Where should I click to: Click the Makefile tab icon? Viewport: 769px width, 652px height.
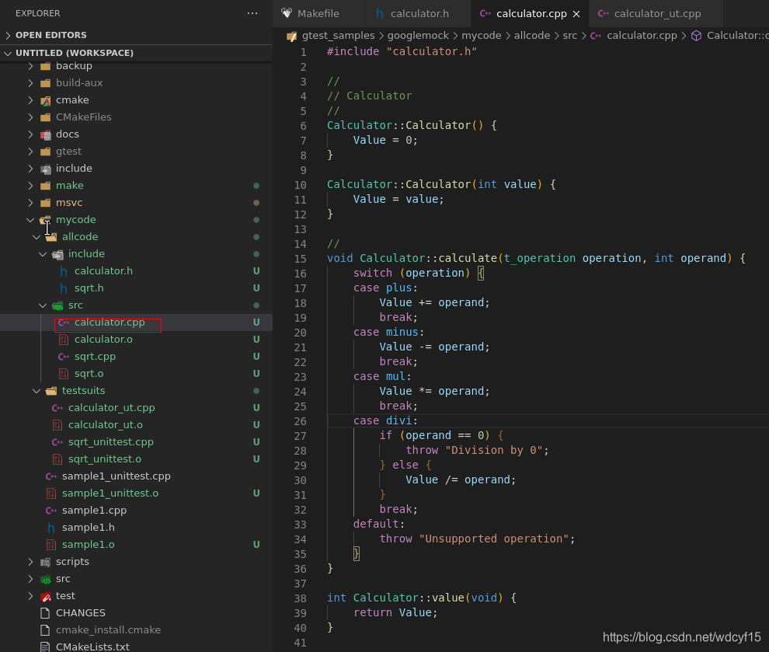287,13
